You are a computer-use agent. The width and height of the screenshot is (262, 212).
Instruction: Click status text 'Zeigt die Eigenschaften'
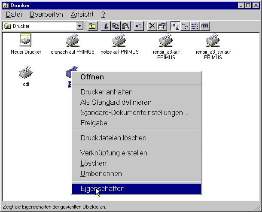click(27, 207)
